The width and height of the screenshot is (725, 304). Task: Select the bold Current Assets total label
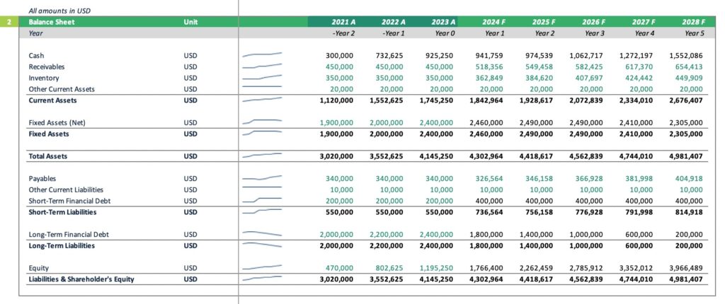(52, 100)
